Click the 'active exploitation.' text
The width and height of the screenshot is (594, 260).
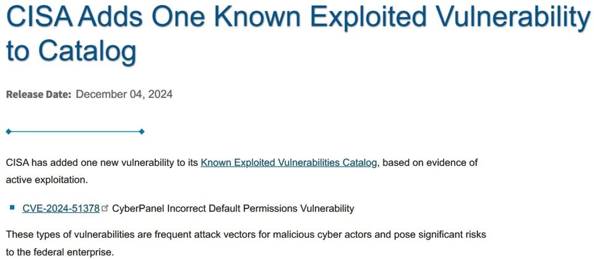(47, 180)
